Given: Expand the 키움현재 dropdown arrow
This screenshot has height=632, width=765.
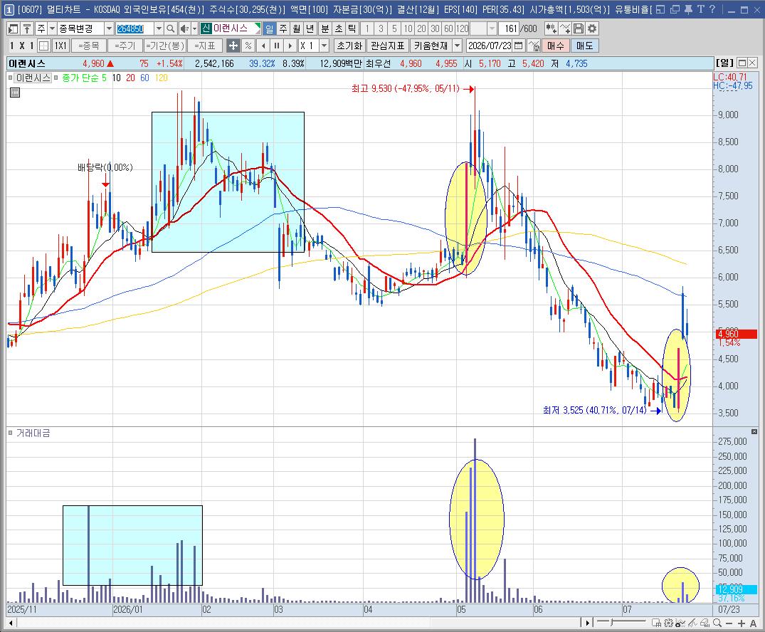Looking at the screenshot, I should coord(457,46).
